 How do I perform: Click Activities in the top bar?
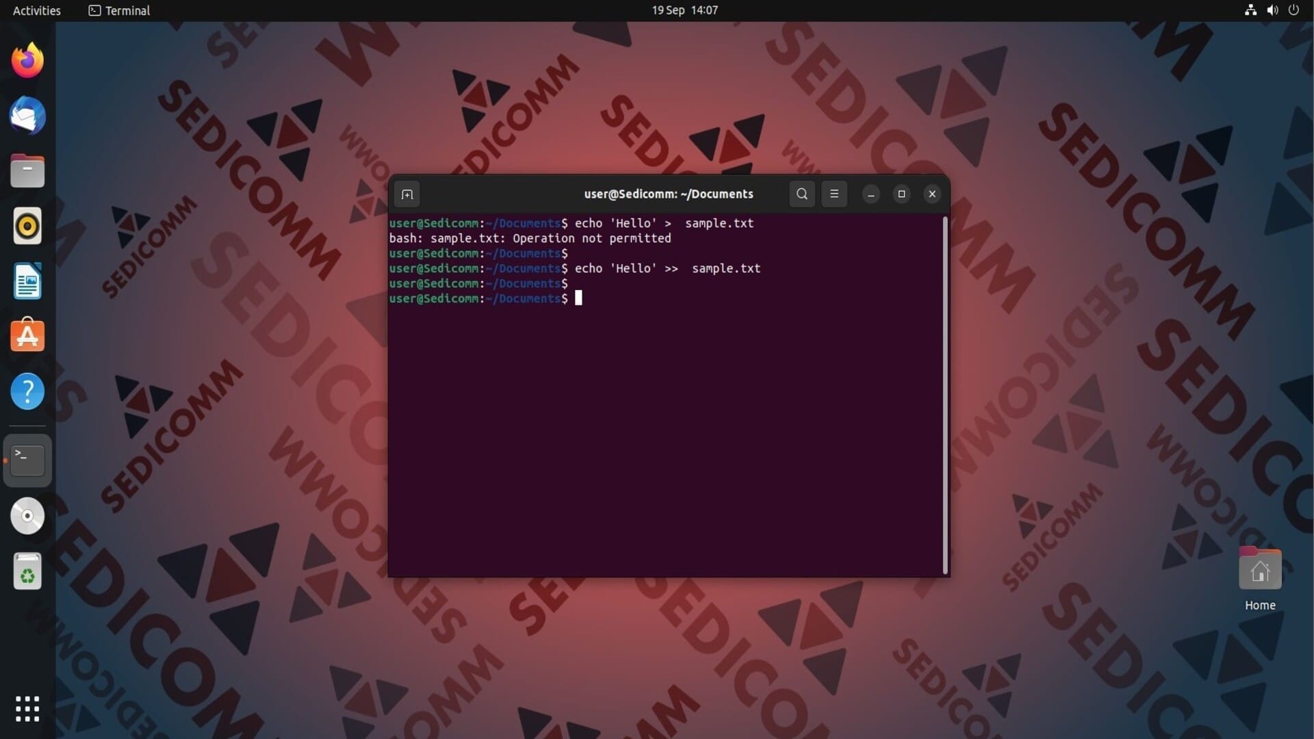pyautogui.click(x=37, y=10)
